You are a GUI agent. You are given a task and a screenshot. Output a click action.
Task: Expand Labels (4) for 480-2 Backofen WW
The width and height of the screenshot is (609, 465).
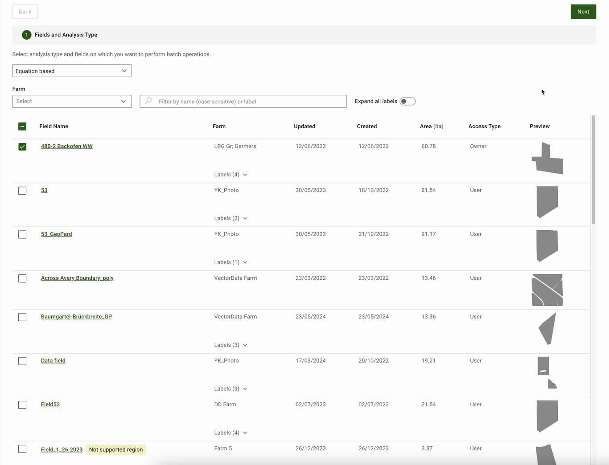(230, 175)
